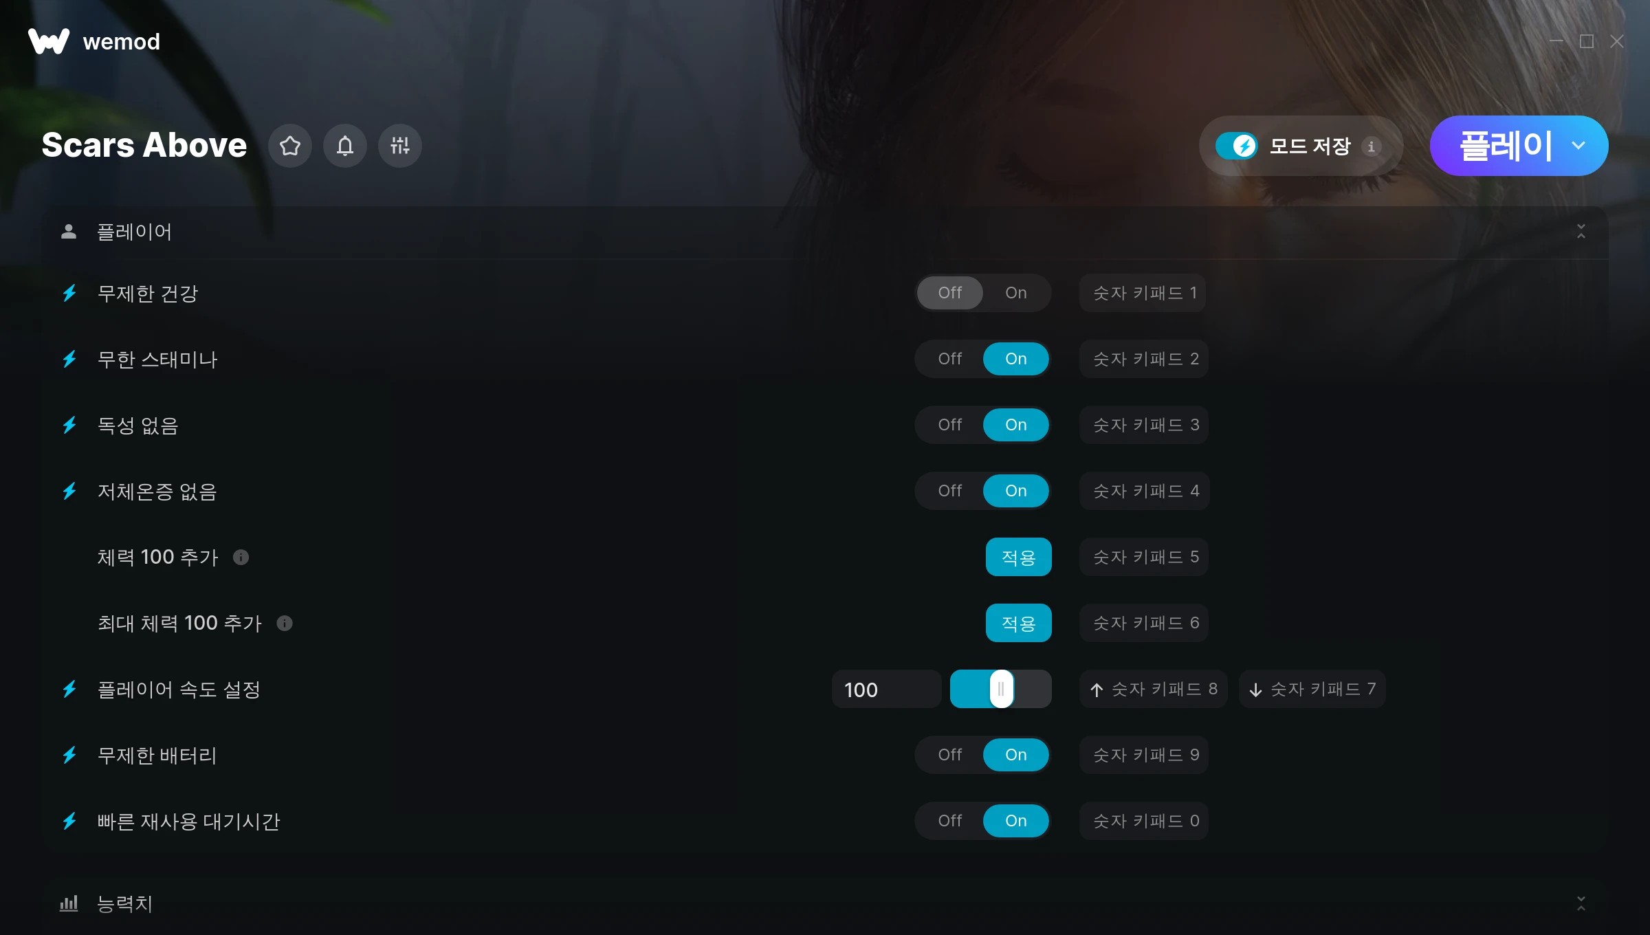Switch 무제한 배터리 to Off
This screenshot has height=935, width=1650.
pyautogui.click(x=950, y=755)
